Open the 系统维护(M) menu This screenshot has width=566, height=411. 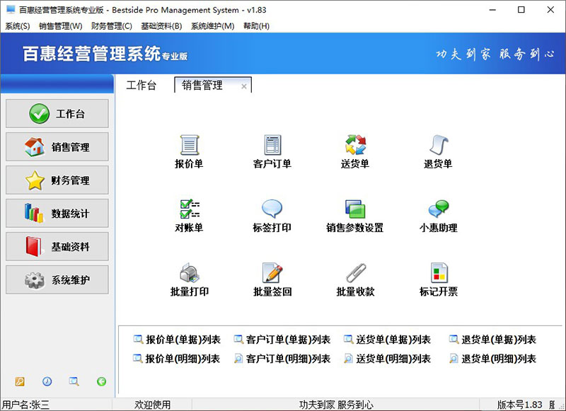pos(213,26)
